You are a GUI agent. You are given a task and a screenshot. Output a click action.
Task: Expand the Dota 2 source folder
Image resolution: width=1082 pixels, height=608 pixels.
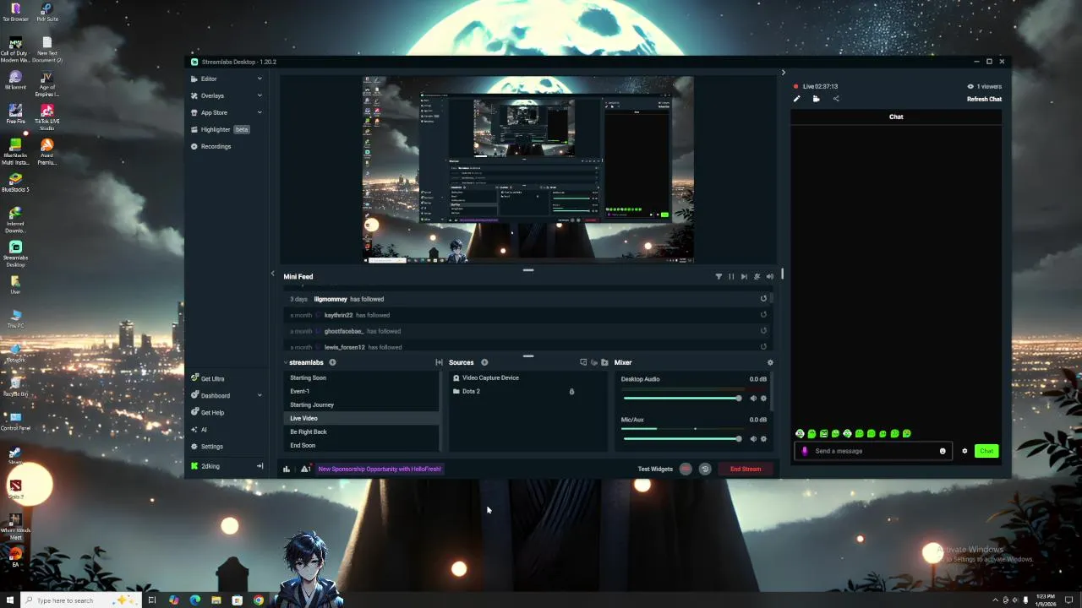(456, 391)
